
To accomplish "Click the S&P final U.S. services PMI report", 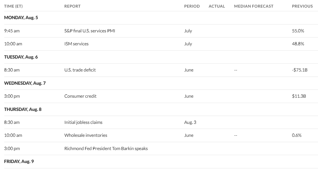I will [x=90, y=31].
